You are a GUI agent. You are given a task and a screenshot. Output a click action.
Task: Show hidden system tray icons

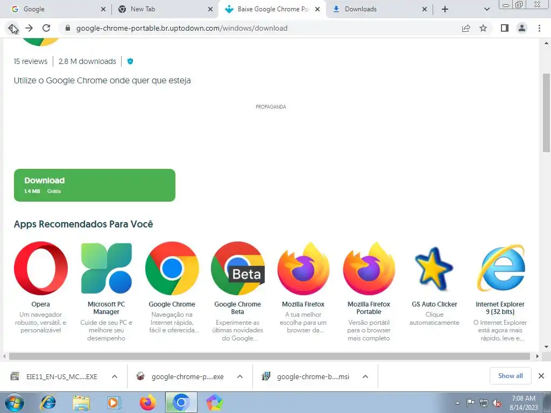pyautogui.click(x=457, y=403)
